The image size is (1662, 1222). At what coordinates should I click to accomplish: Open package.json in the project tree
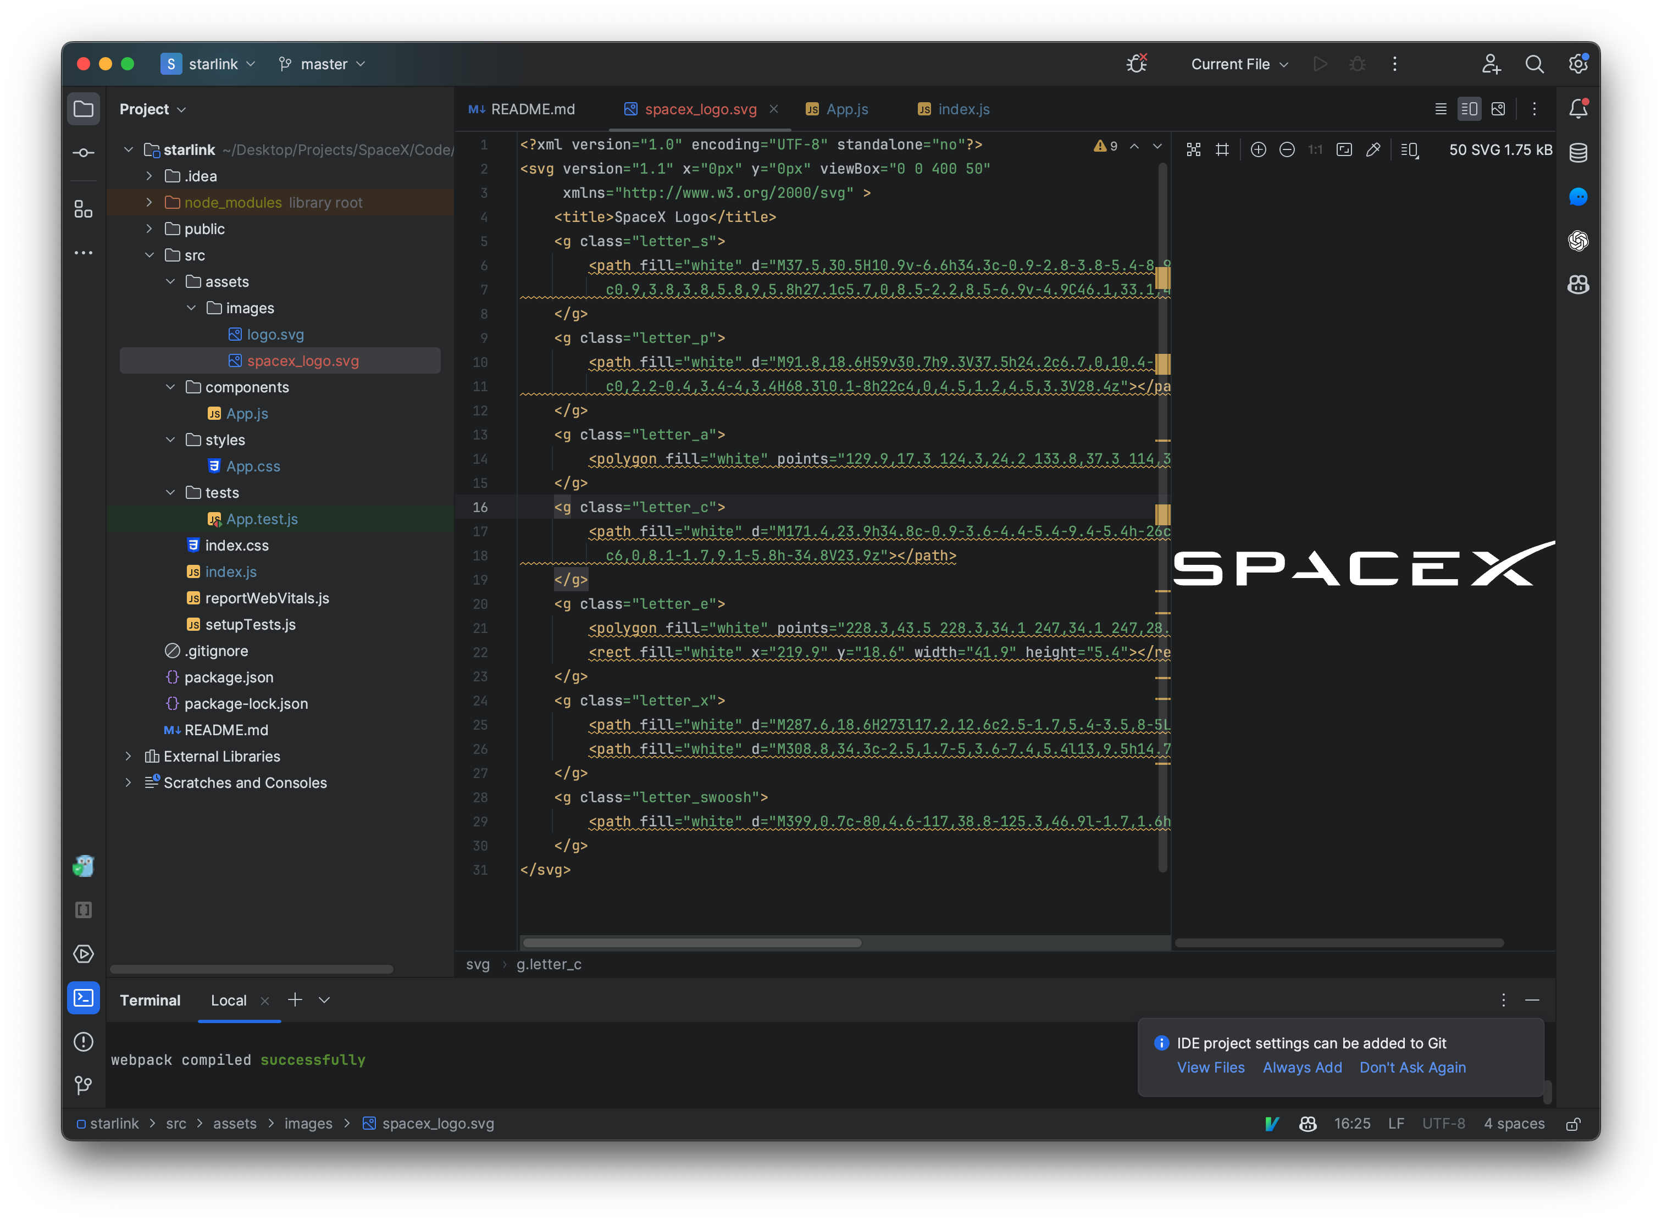[x=229, y=677]
